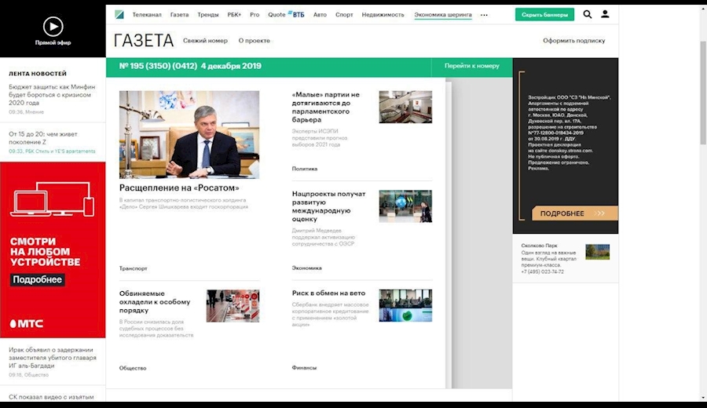Open the user profile icon
The image size is (707, 408).
click(x=605, y=14)
